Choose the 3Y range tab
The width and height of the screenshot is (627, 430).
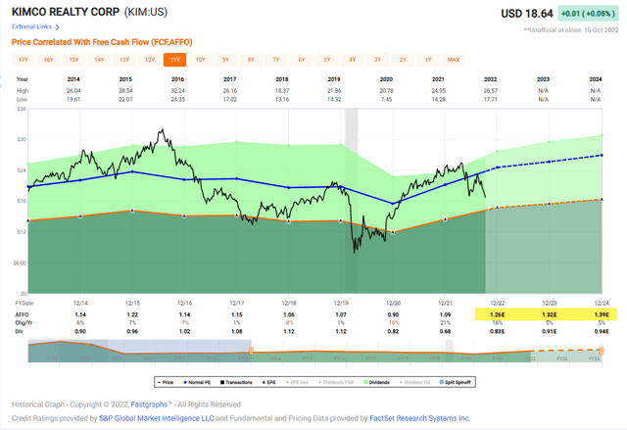coord(377,60)
